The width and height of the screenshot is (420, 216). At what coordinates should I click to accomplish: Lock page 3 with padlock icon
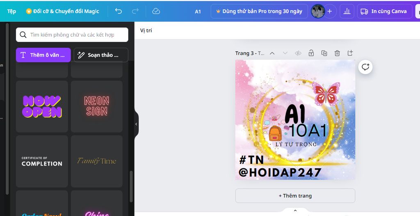[311, 53]
